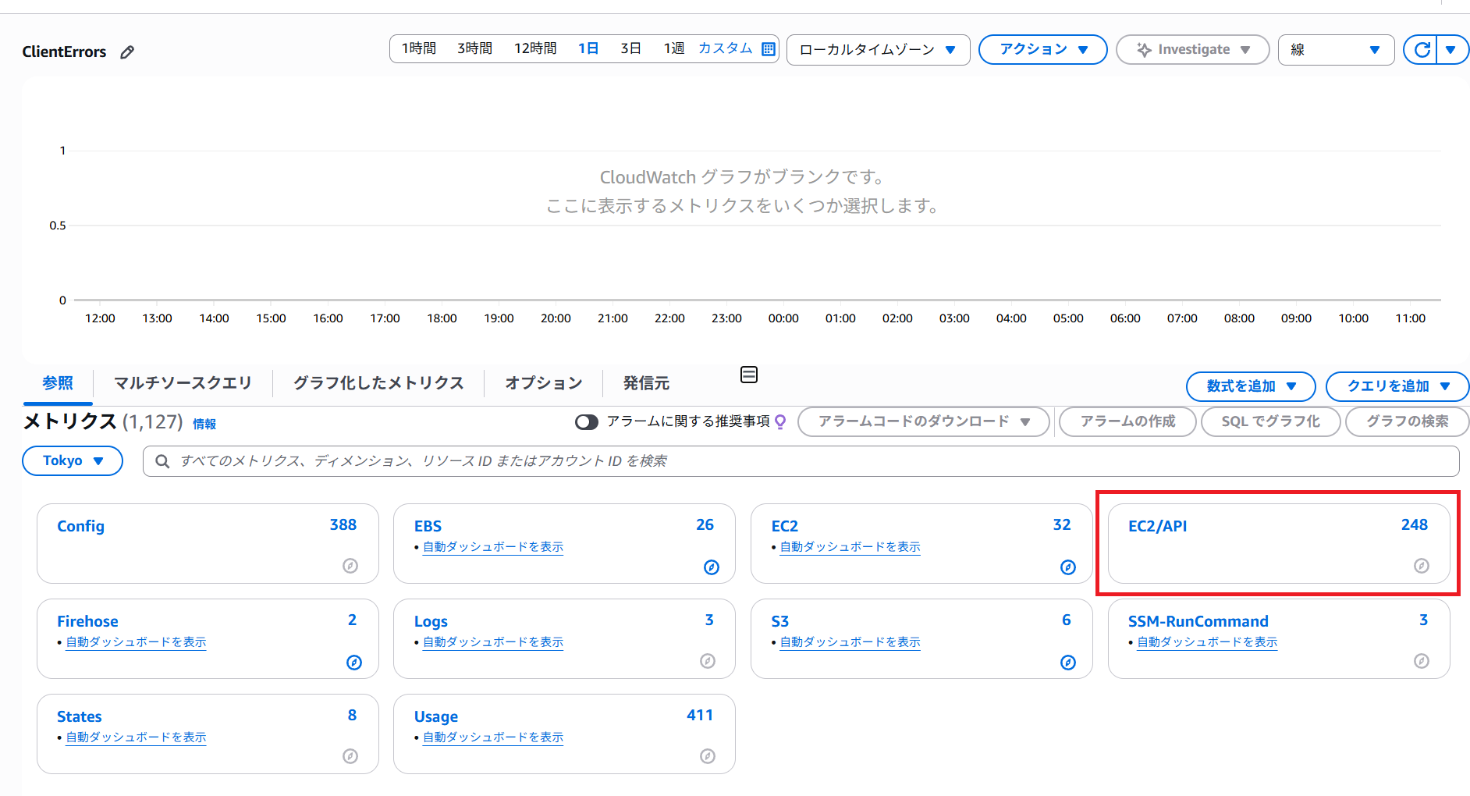Open the Investigate dropdown
1470x796 pixels.
point(1192,50)
